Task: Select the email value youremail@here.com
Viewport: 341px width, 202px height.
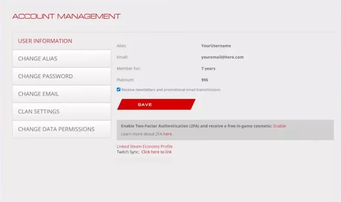Action: coord(222,57)
